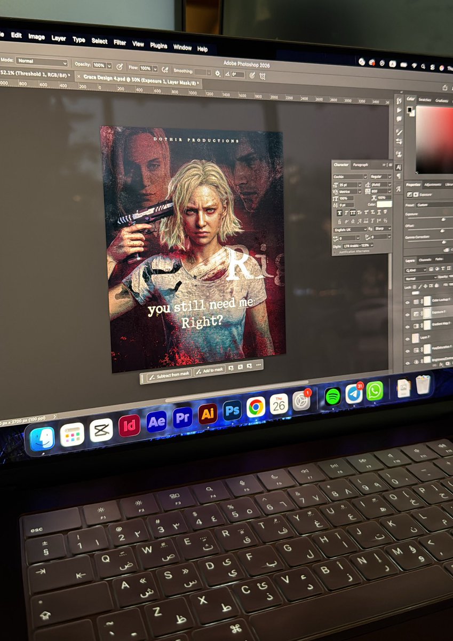Click the Add to mask button

pyautogui.click(x=209, y=370)
